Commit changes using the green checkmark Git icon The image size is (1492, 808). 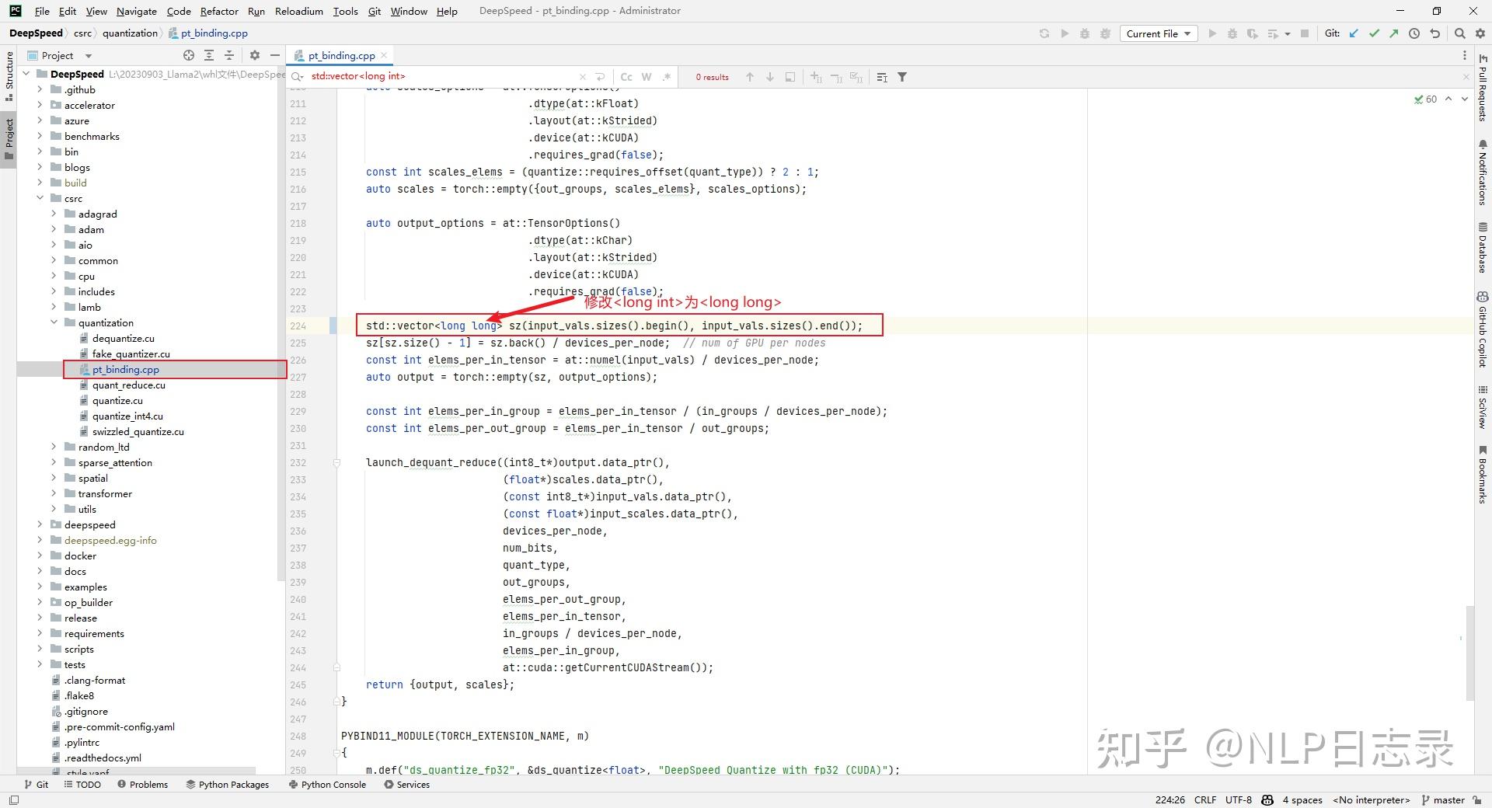(x=1375, y=33)
